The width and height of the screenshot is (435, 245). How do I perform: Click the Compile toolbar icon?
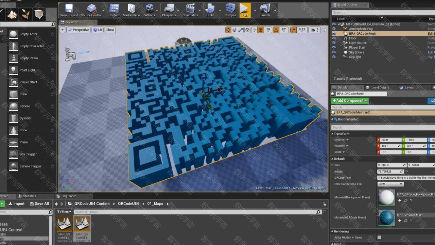tap(230, 10)
